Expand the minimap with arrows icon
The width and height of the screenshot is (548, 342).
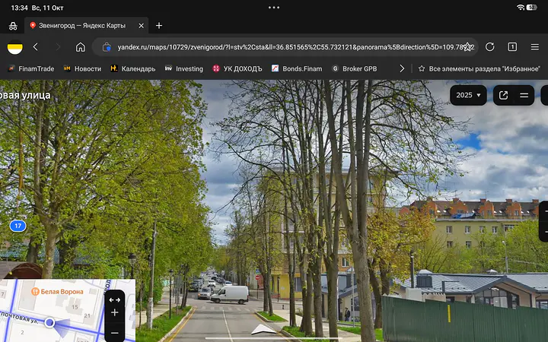(115, 299)
